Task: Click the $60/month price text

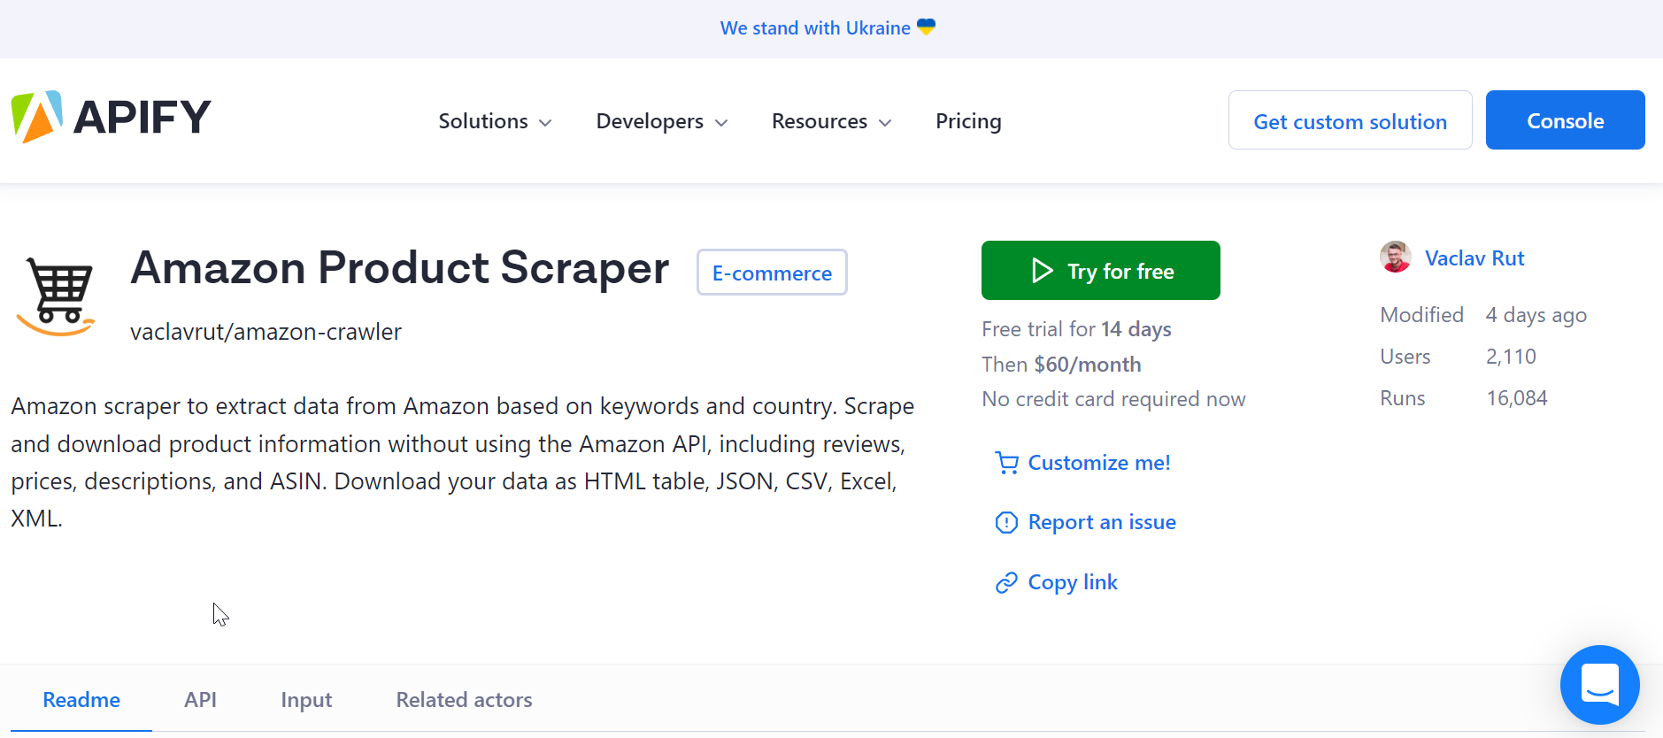Action: pos(1088,365)
